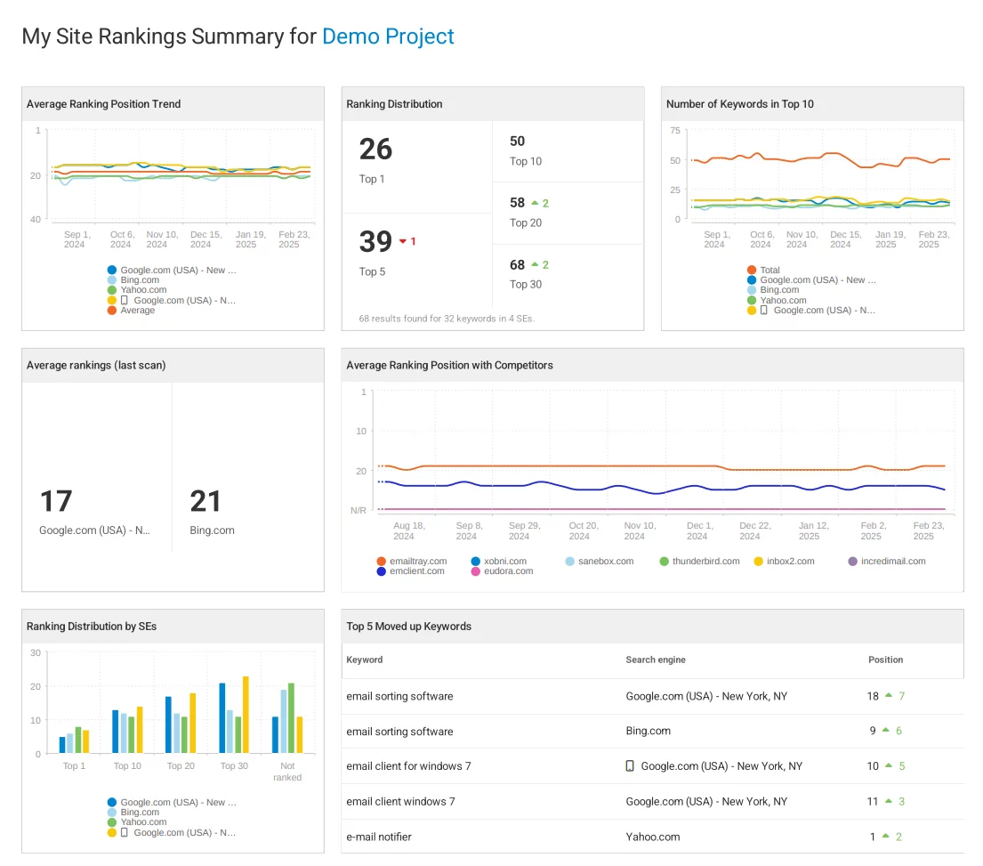Viewport: 983px width, 866px height.
Task: Toggle Bing.com in Ranking Distribution by SEs legend
Action: (x=133, y=813)
